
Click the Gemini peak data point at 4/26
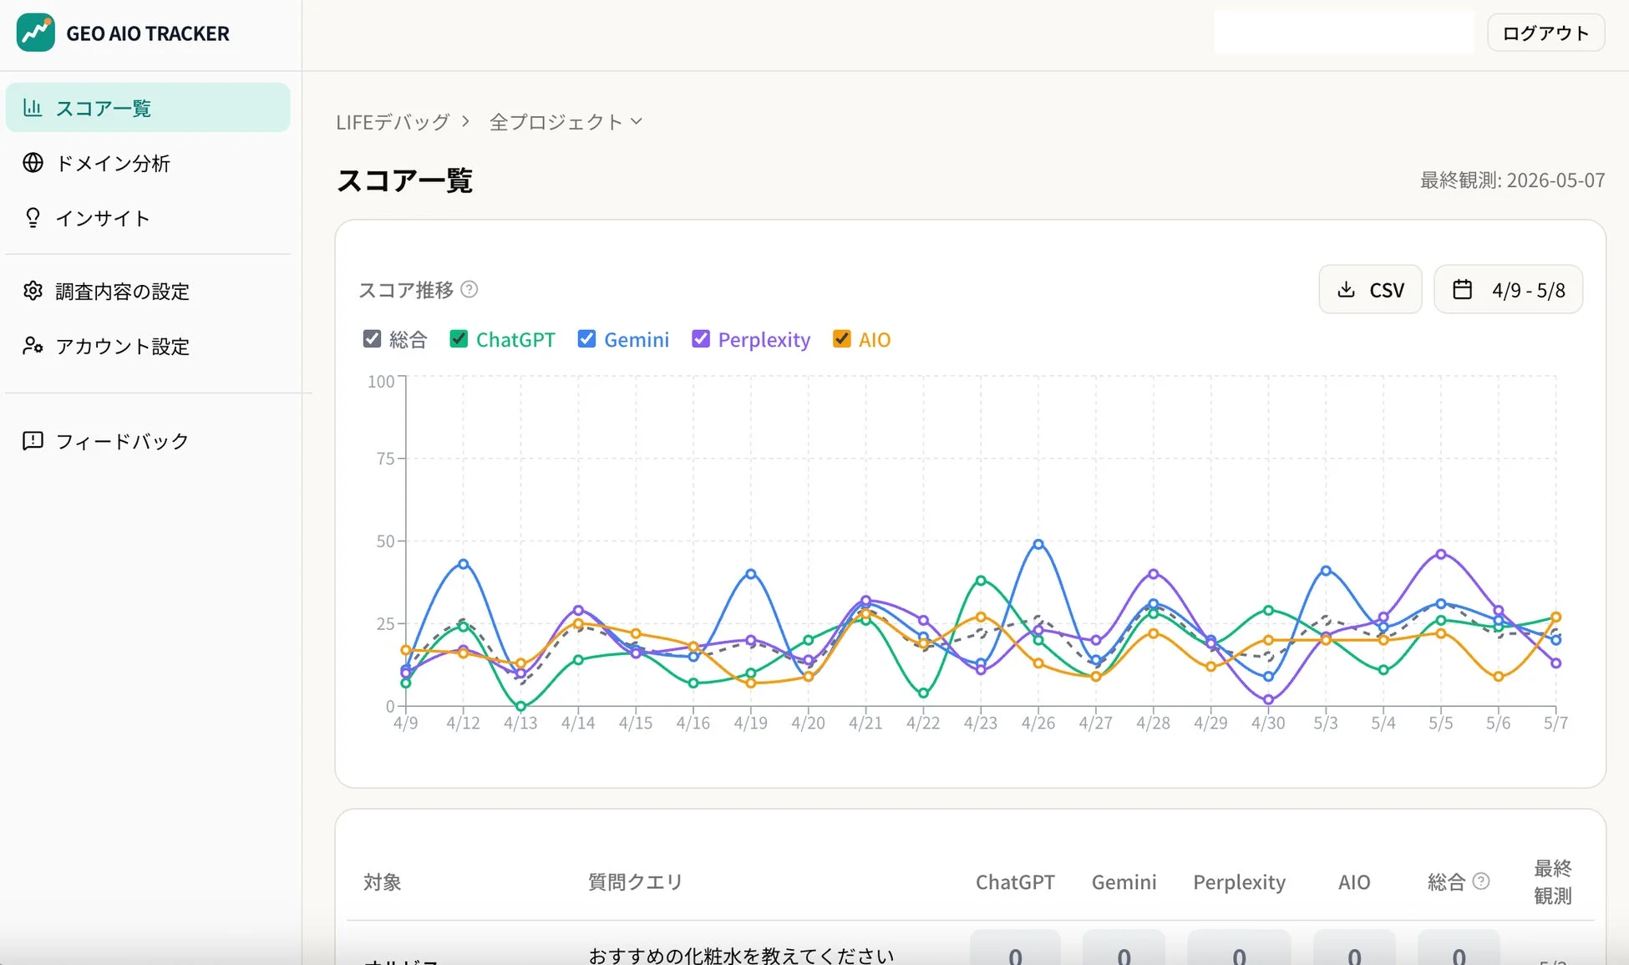[x=1038, y=544]
